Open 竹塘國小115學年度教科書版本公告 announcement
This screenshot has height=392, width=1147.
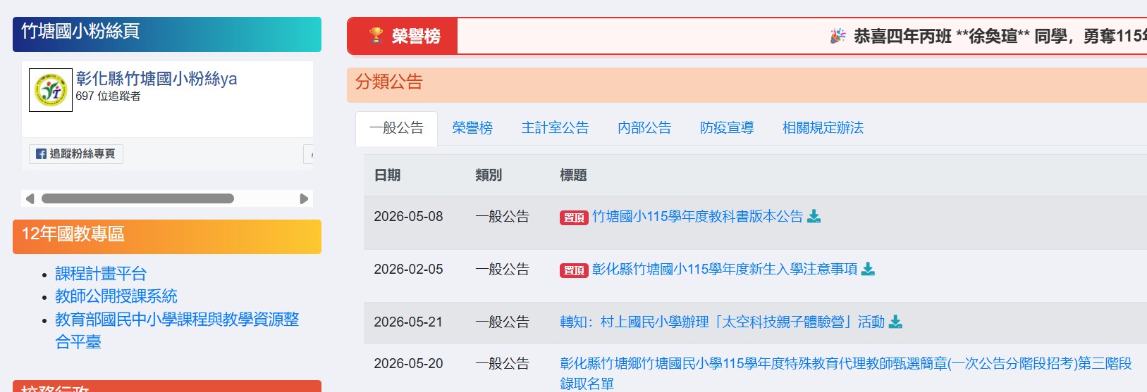pyautogui.click(x=697, y=216)
